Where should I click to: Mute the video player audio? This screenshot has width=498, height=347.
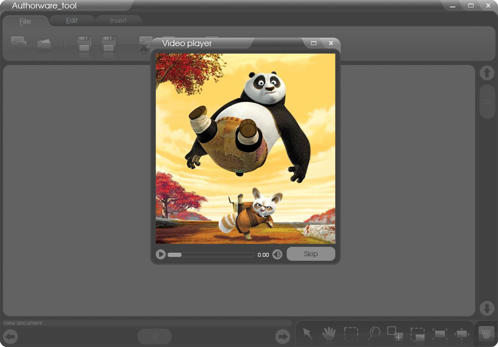(277, 254)
